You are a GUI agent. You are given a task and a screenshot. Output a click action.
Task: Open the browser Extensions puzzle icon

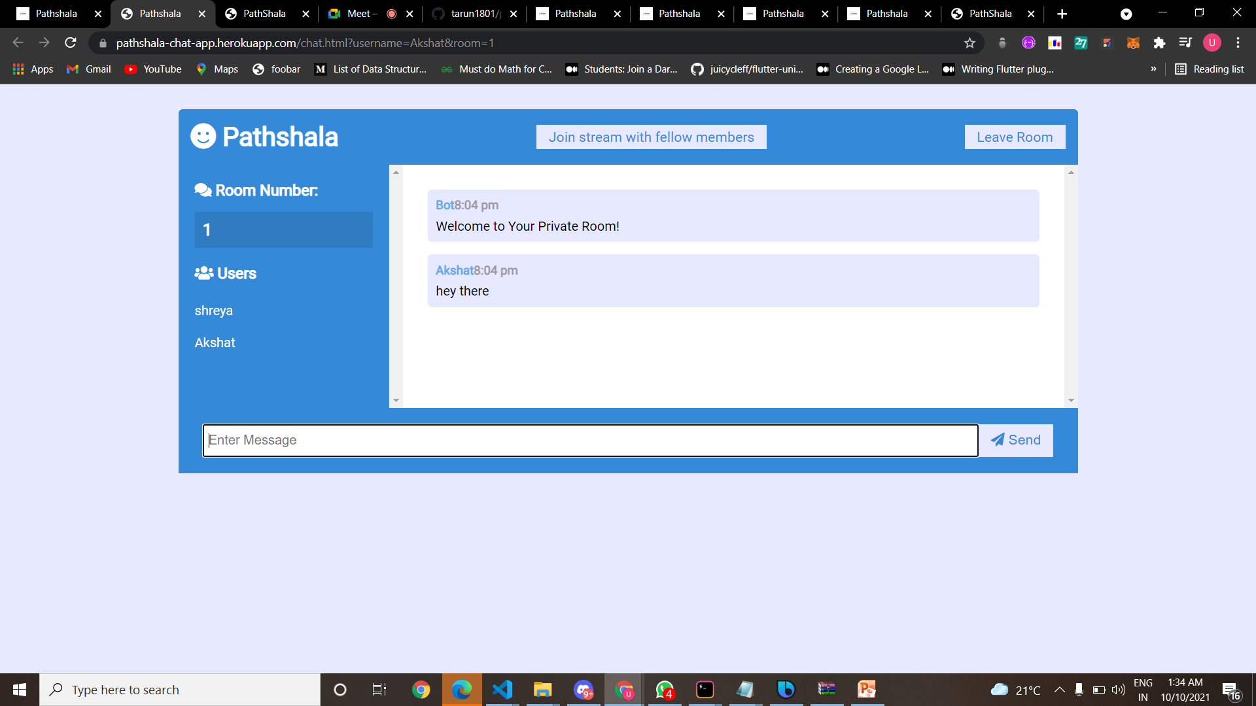[1159, 43]
